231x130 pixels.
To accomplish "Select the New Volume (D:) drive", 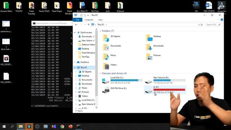I will [x=165, y=80].
